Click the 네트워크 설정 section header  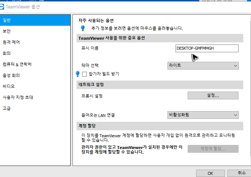pos(160,85)
